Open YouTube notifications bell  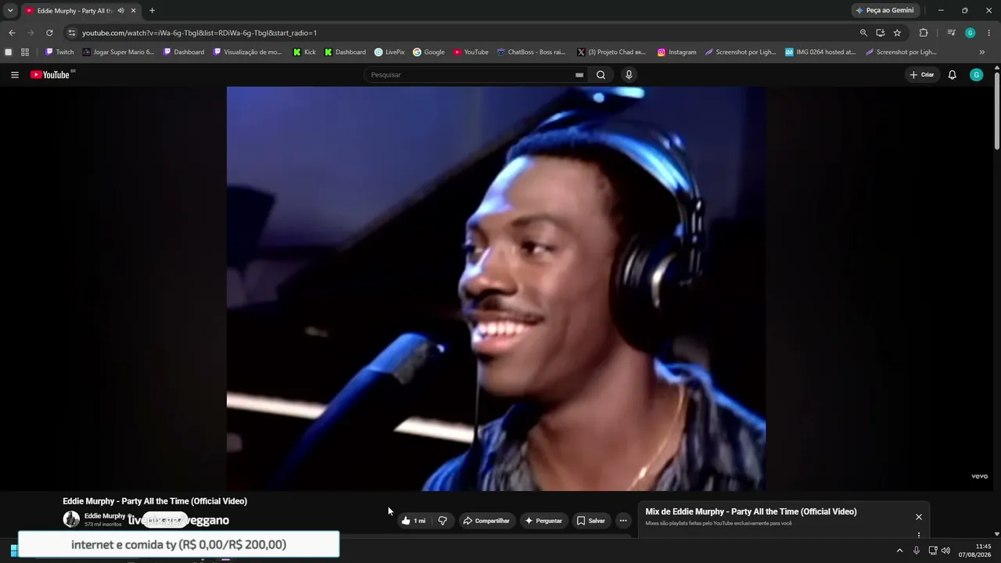tap(952, 75)
